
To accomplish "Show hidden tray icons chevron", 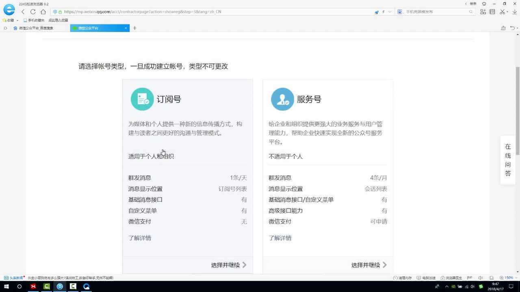I will pos(447,286).
